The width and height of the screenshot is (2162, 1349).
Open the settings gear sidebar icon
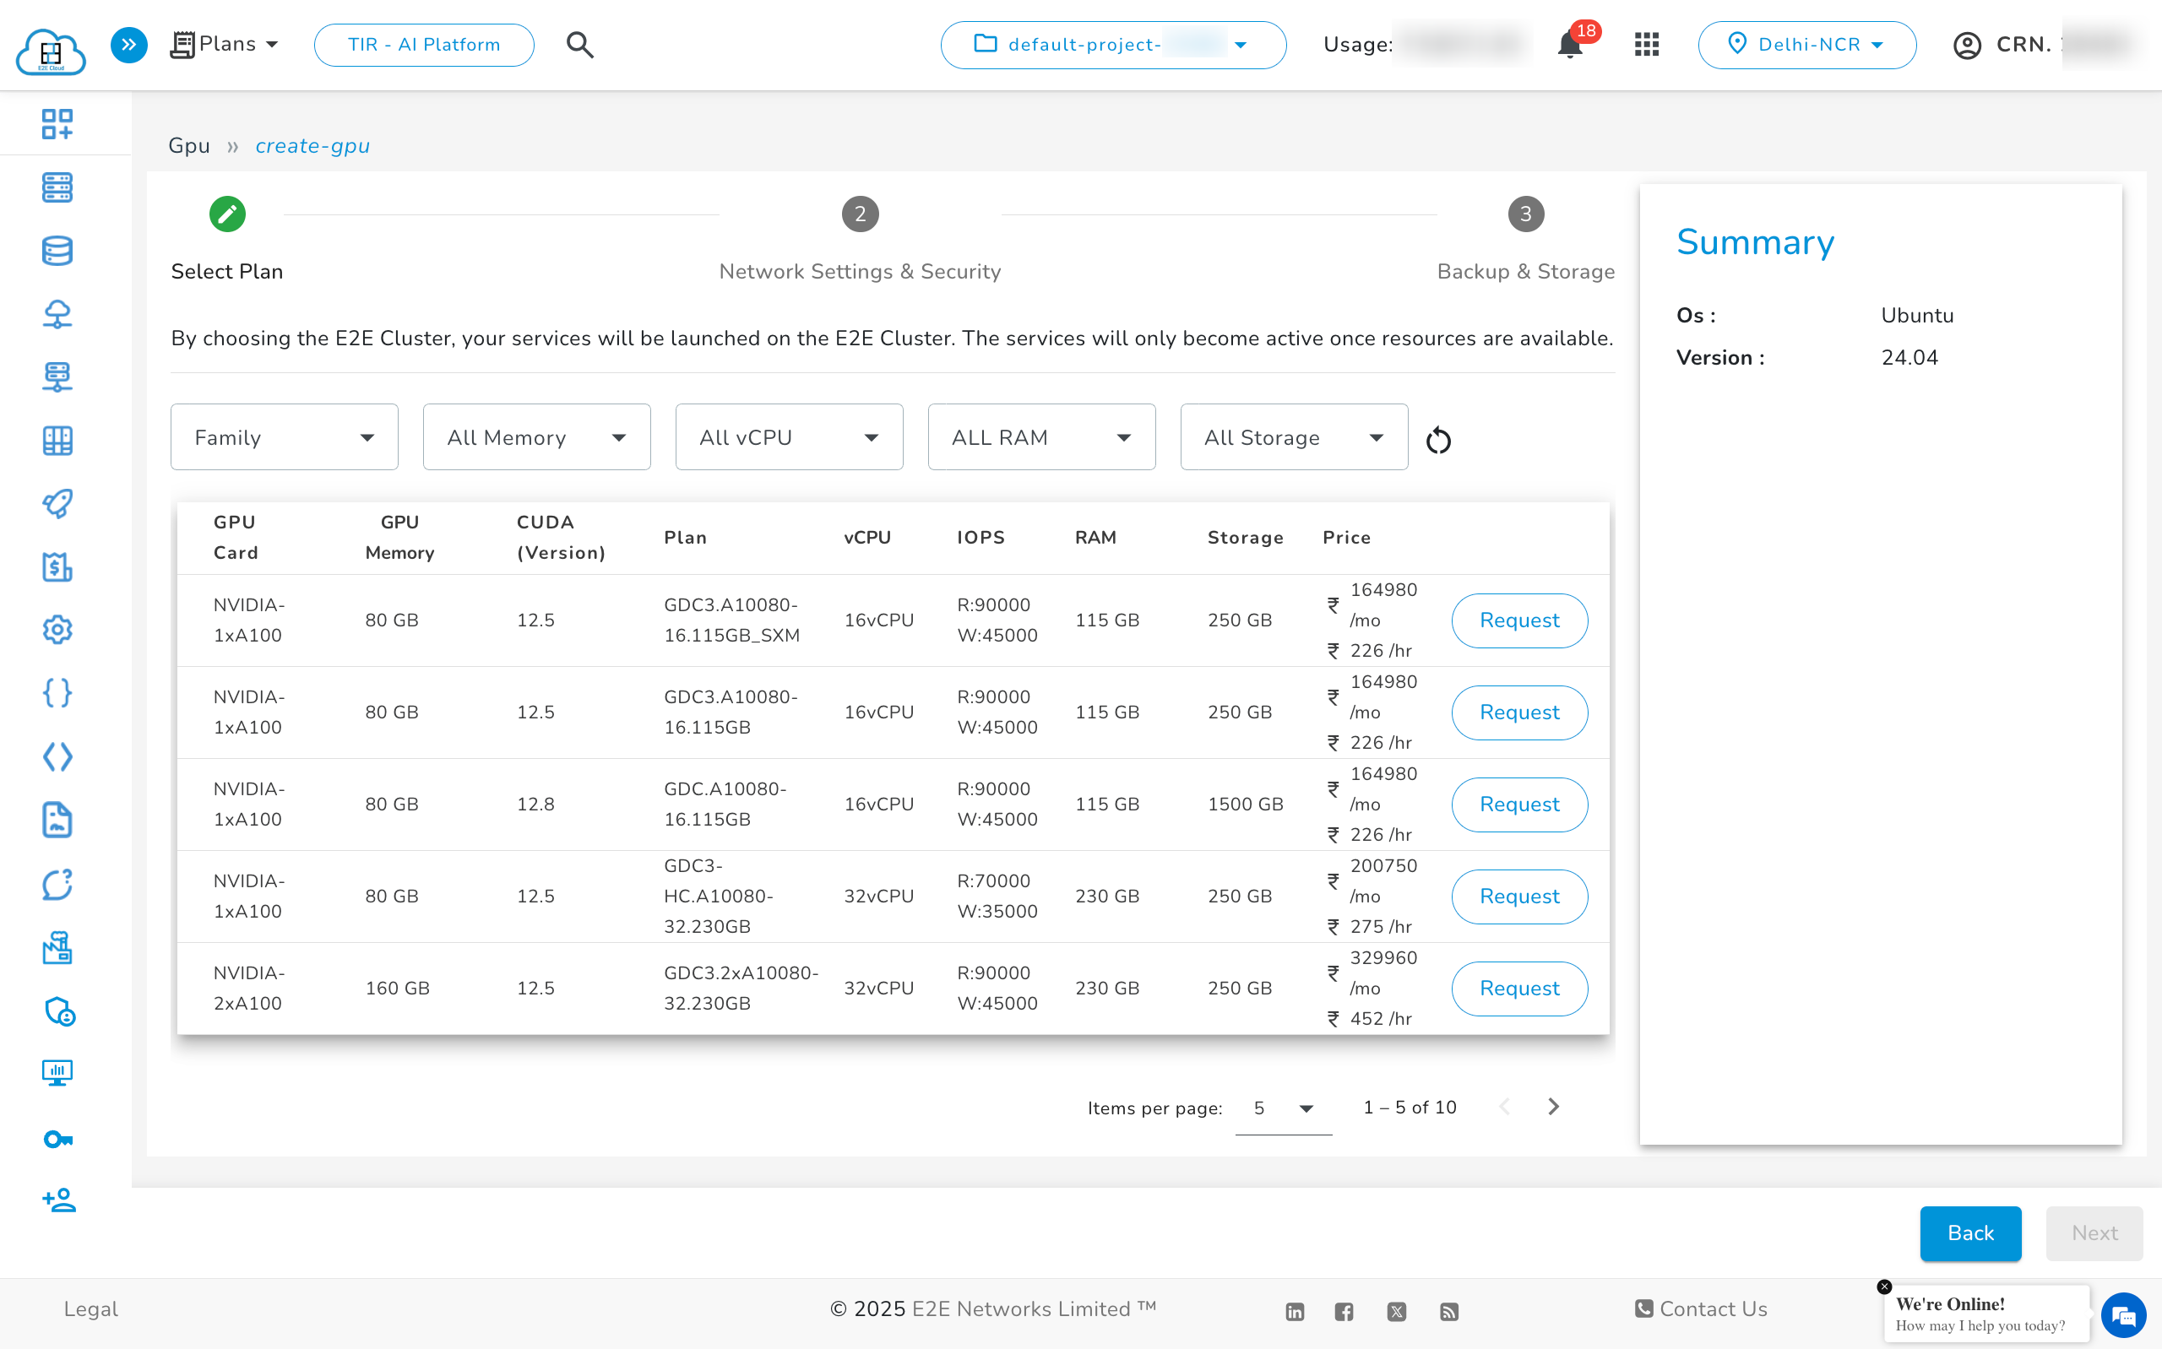coord(57,630)
